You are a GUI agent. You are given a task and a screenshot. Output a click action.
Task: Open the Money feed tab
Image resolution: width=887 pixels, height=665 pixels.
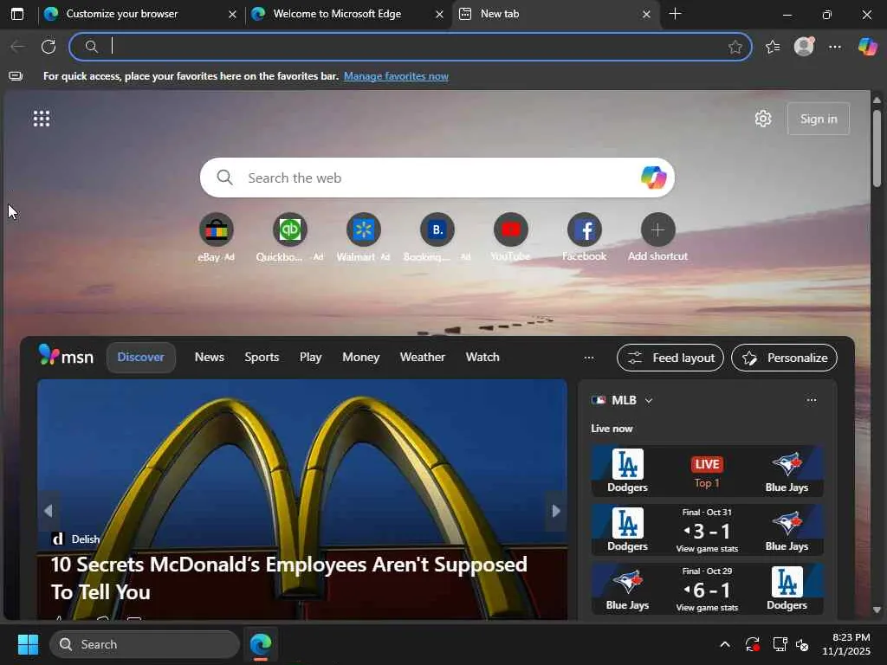click(x=361, y=358)
